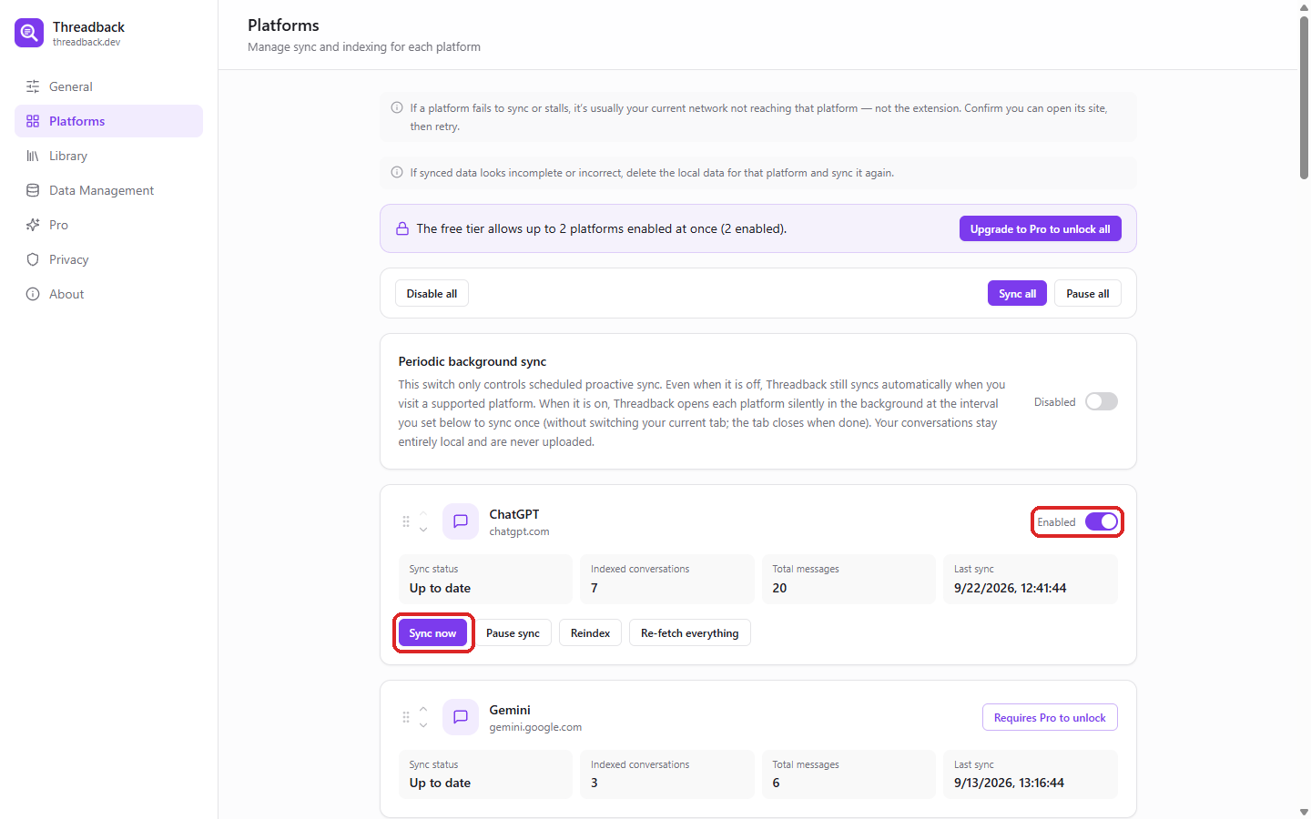Click the About info icon in sidebar
The width and height of the screenshot is (1311, 819).
point(33,294)
